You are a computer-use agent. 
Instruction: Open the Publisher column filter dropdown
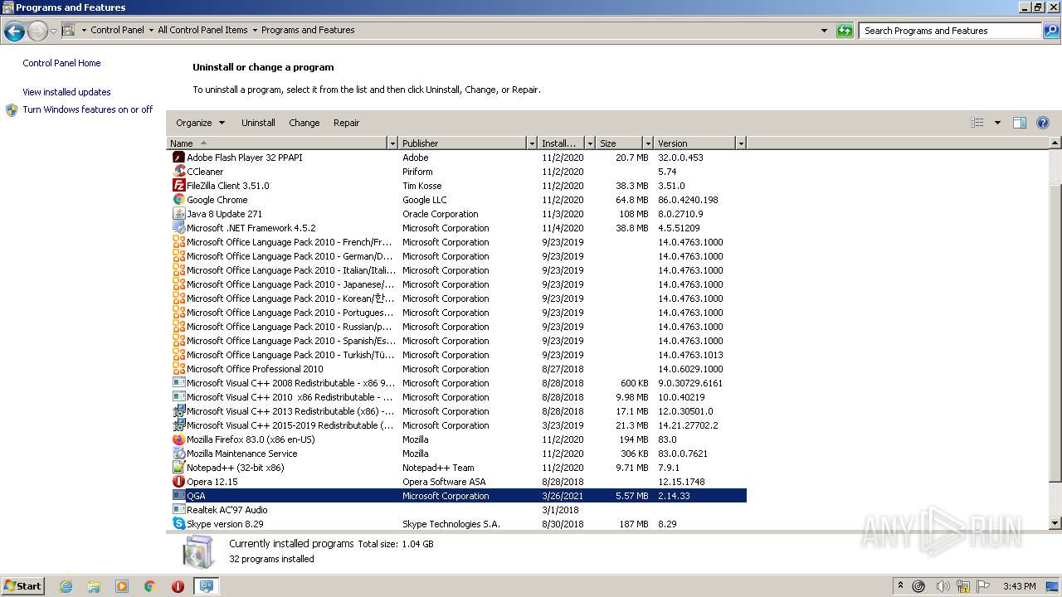click(532, 143)
